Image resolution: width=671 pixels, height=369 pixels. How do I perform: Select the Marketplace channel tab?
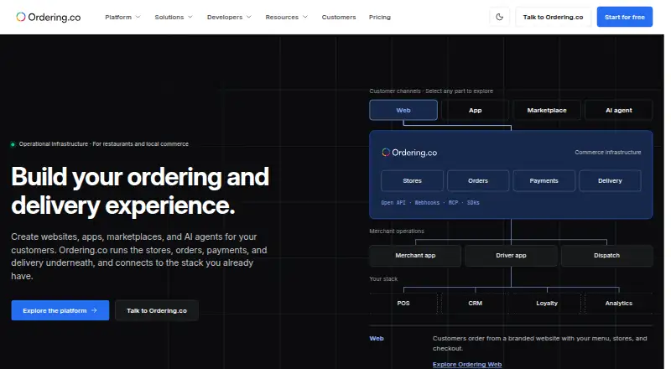click(x=547, y=110)
